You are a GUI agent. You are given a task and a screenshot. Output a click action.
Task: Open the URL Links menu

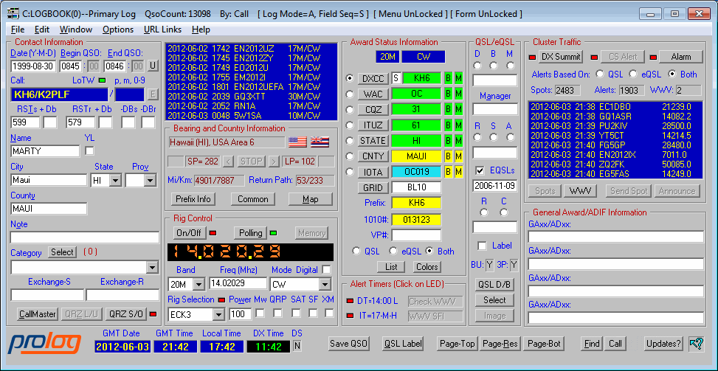tap(162, 30)
